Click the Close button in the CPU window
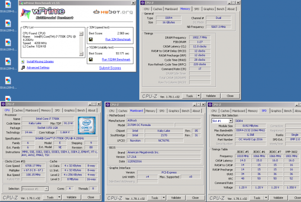Image resolution: width=301 pixels, height=202 pixels. [91, 197]
